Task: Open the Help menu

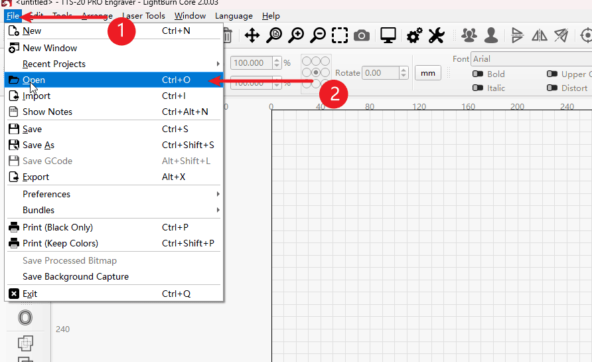Action: [271, 15]
